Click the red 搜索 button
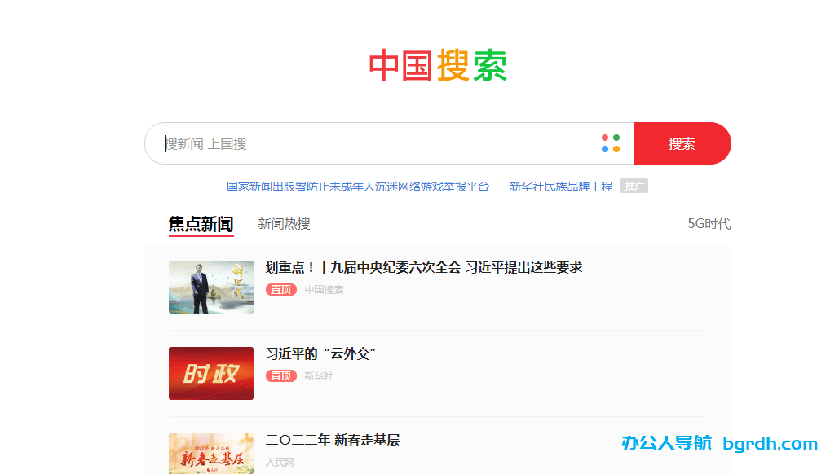The height and width of the screenshot is (474, 839). tap(682, 143)
